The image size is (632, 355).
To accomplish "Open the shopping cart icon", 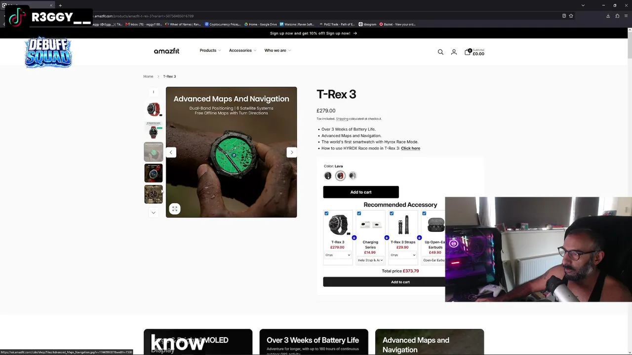I will [x=468, y=52].
